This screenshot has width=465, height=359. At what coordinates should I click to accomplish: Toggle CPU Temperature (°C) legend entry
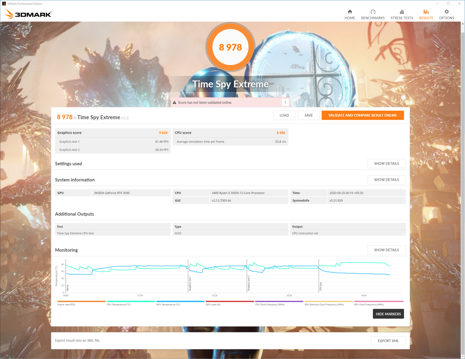(x=131, y=303)
